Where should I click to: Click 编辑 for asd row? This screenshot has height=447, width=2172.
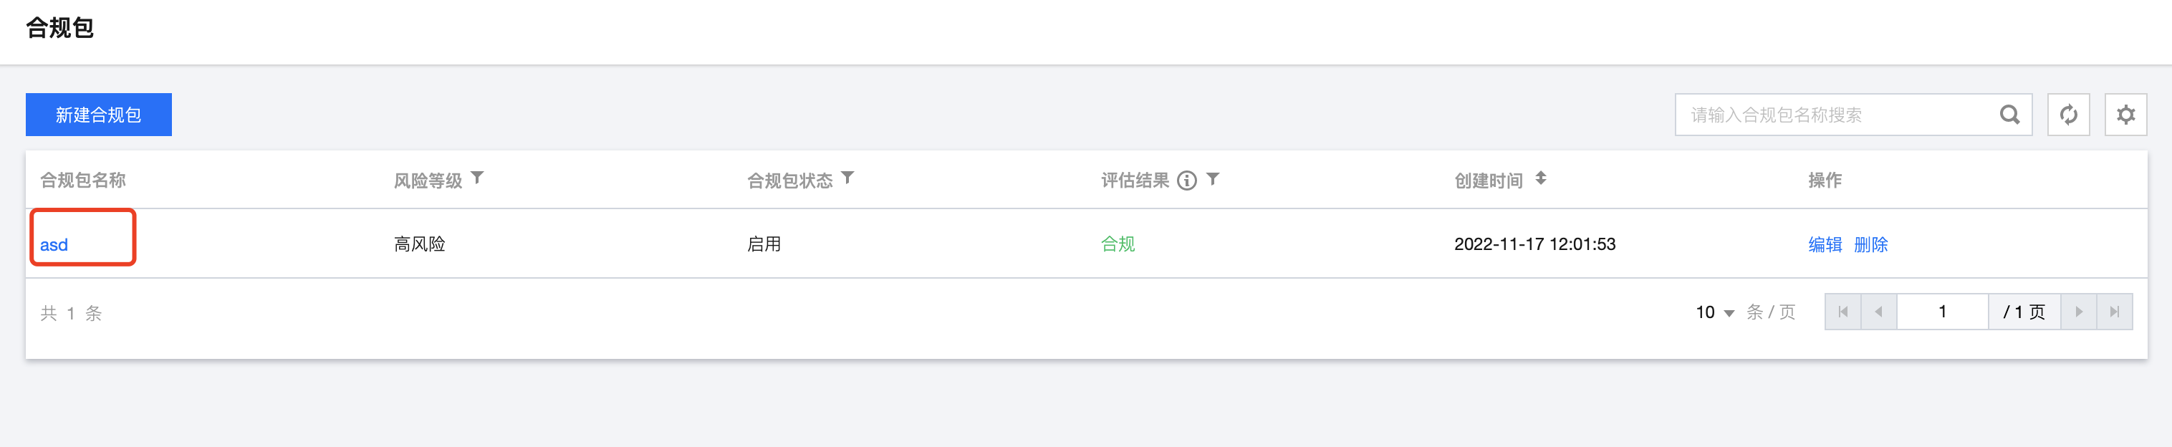tap(1825, 244)
